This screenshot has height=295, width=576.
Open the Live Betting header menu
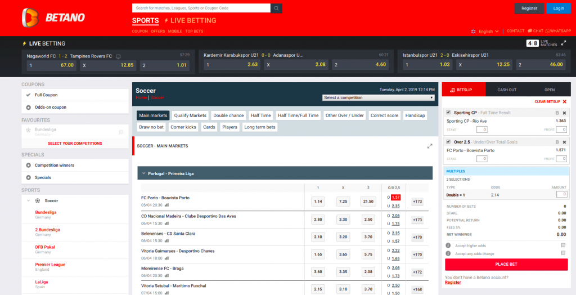click(x=190, y=21)
